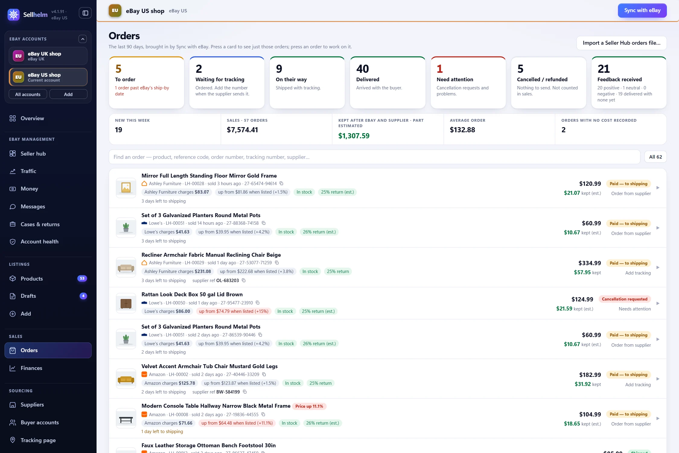Click Order from supplier for Mirror order
This screenshot has width=679, height=453.
click(x=631, y=194)
